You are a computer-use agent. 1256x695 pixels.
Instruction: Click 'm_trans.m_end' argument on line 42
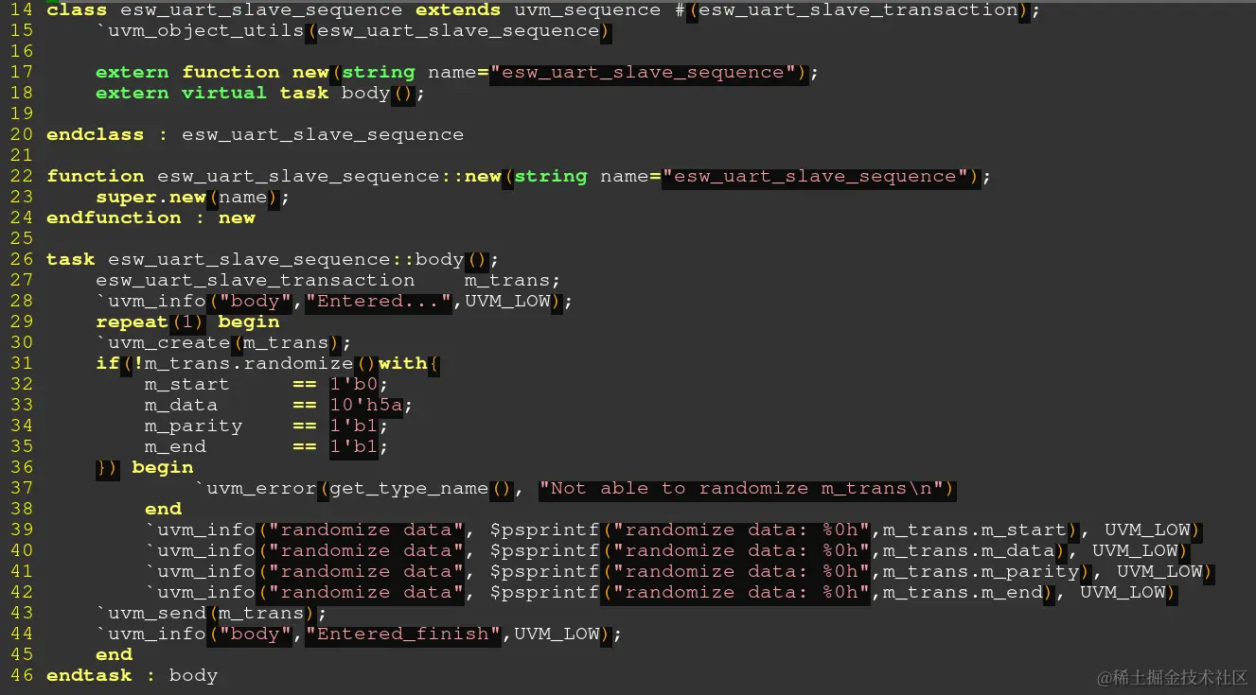point(963,592)
